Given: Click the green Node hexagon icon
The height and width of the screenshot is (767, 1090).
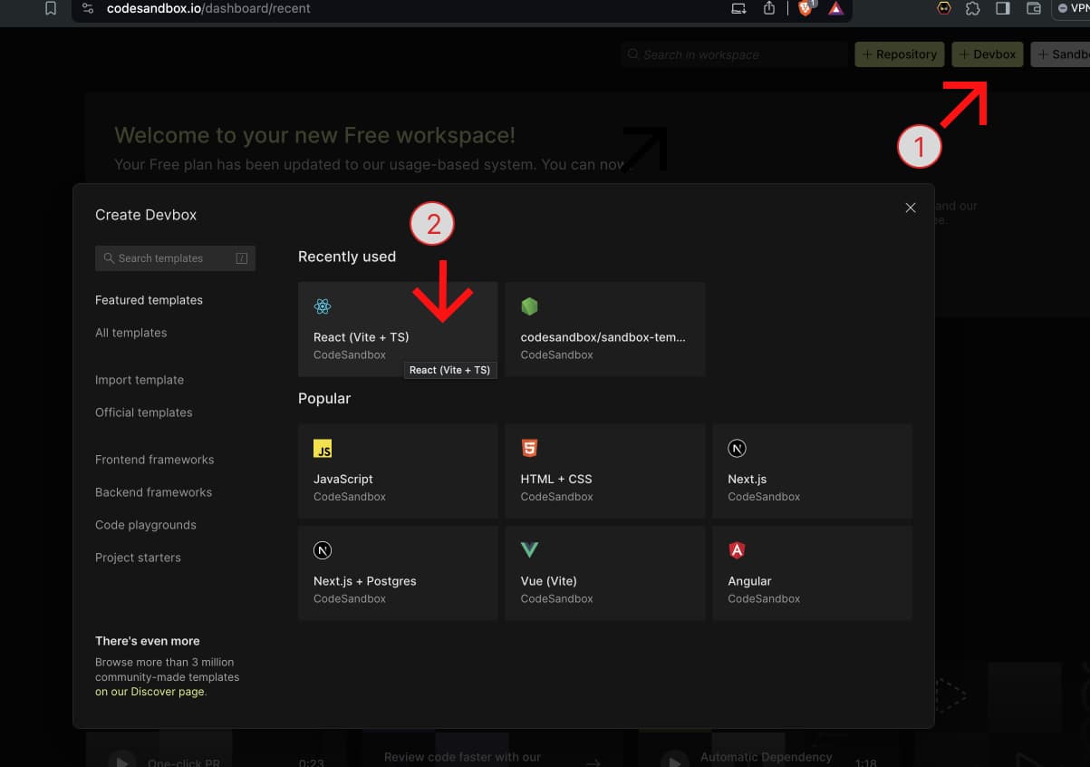Looking at the screenshot, I should click(529, 307).
